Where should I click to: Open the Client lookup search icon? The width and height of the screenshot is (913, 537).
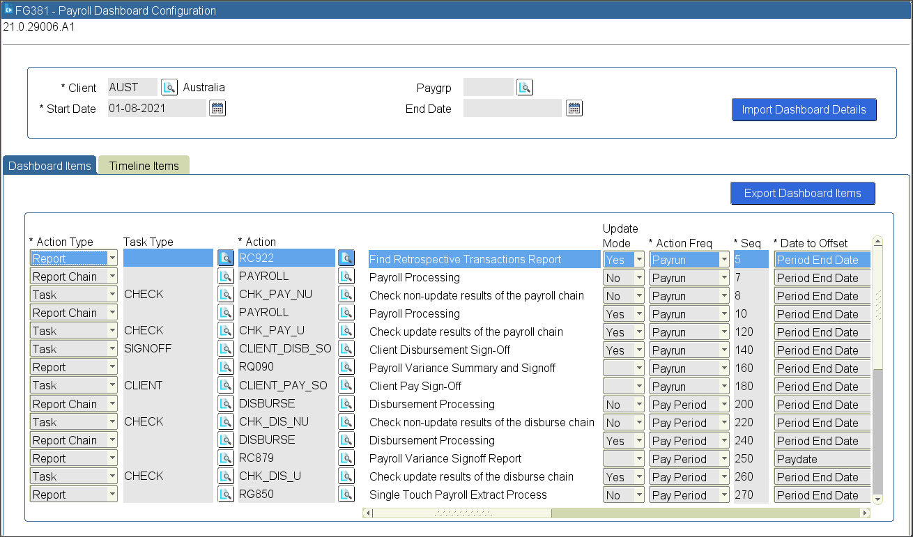(x=169, y=87)
